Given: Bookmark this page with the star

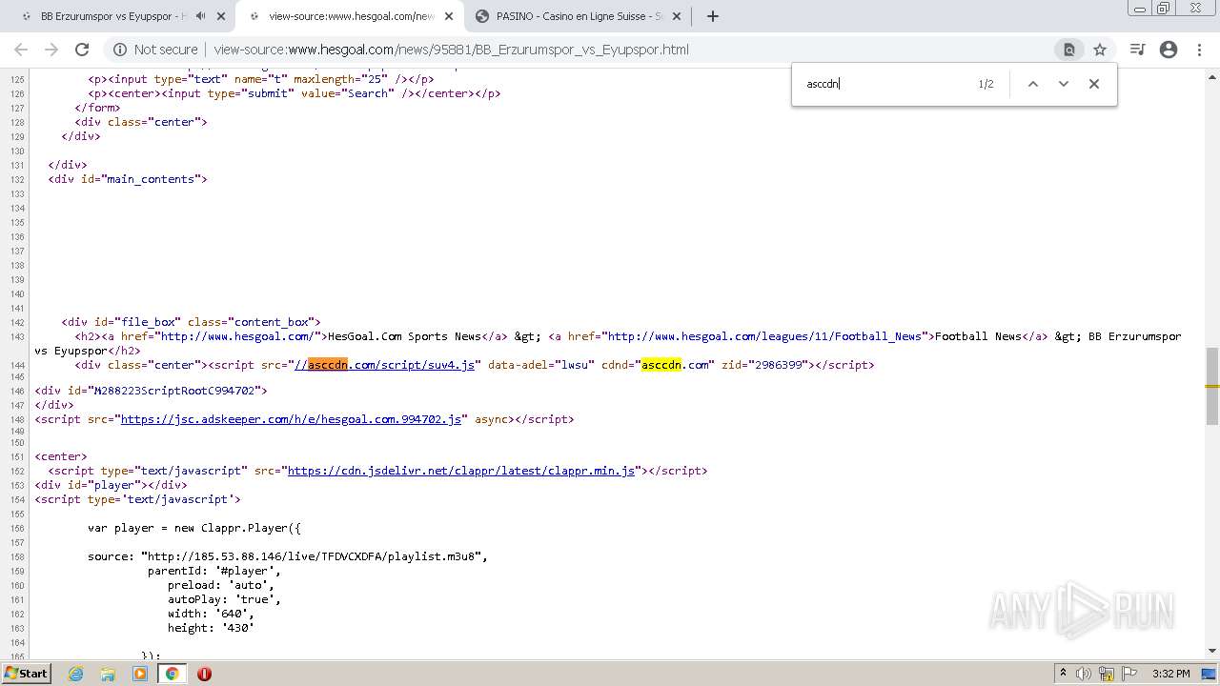Looking at the screenshot, I should 1100,50.
